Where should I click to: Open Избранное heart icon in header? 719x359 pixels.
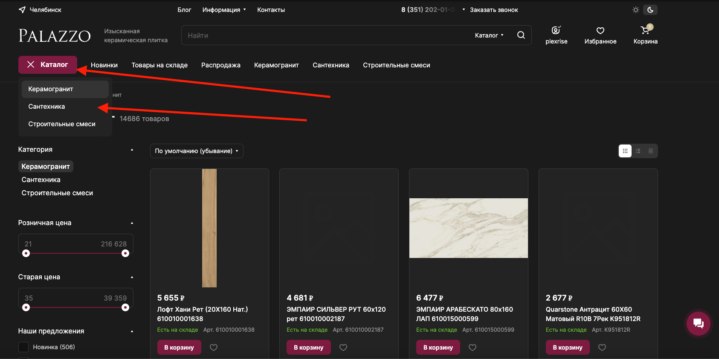(600, 31)
